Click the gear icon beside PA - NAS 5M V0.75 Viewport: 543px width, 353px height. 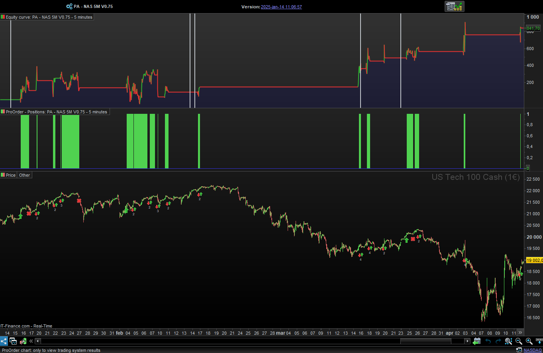pyautogui.click(x=69, y=6)
